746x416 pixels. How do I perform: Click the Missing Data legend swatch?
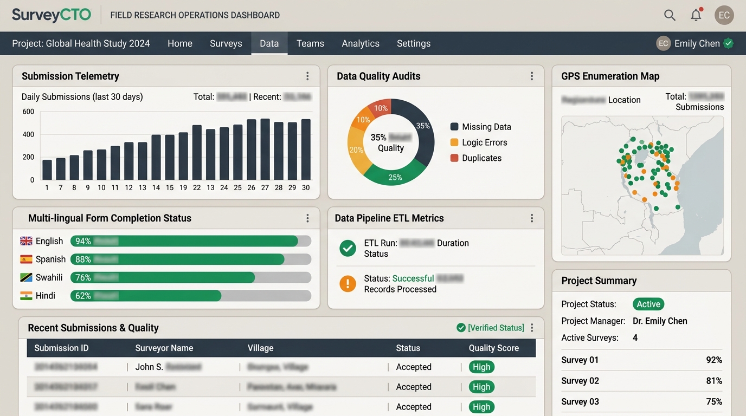(x=454, y=127)
